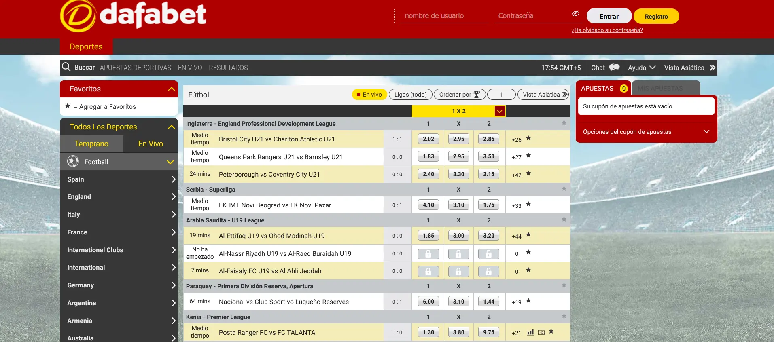The image size is (774, 342).
Task: Favorite the Kenia Premier League star
Action: pyautogui.click(x=564, y=316)
